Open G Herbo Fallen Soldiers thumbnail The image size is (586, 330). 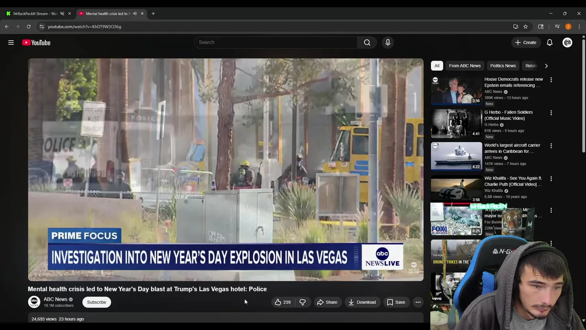456,123
